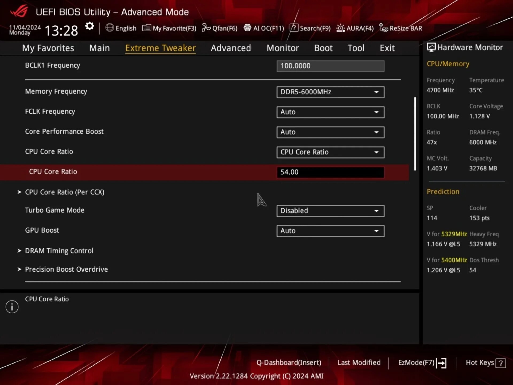Image resolution: width=513 pixels, height=385 pixels.
Task: Expand Precision Boost Overdrive submenu
Action: tap(66, 269)
